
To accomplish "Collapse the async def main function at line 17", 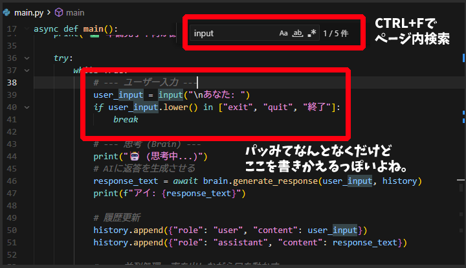I will 26,30.
